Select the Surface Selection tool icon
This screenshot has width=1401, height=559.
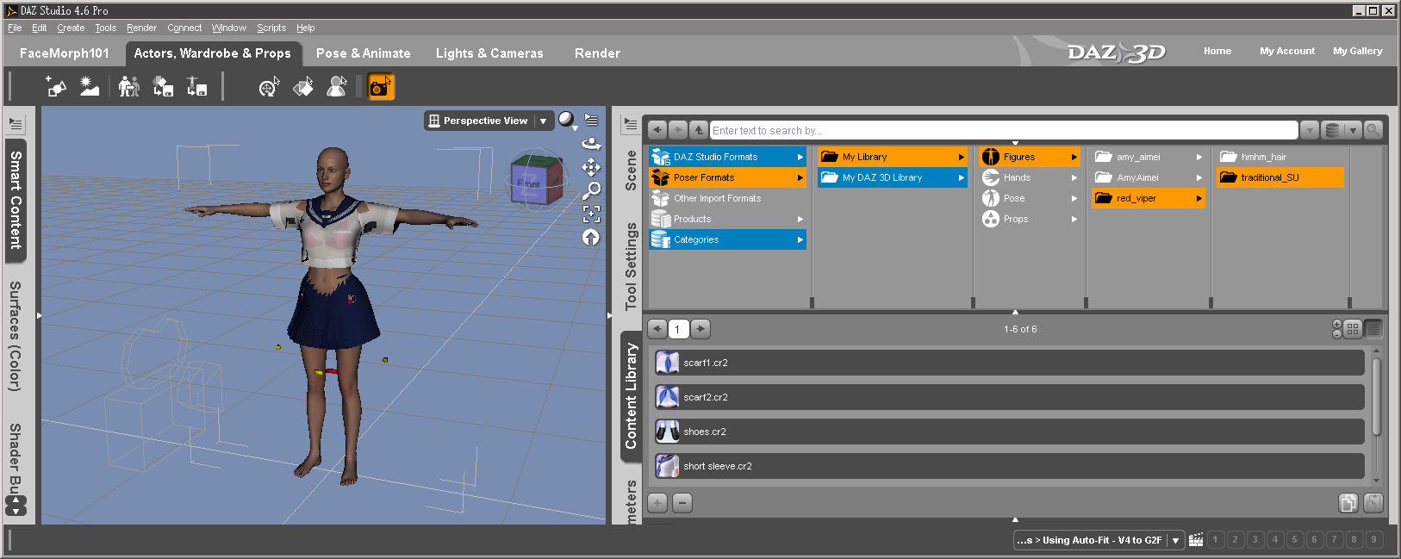303,86
